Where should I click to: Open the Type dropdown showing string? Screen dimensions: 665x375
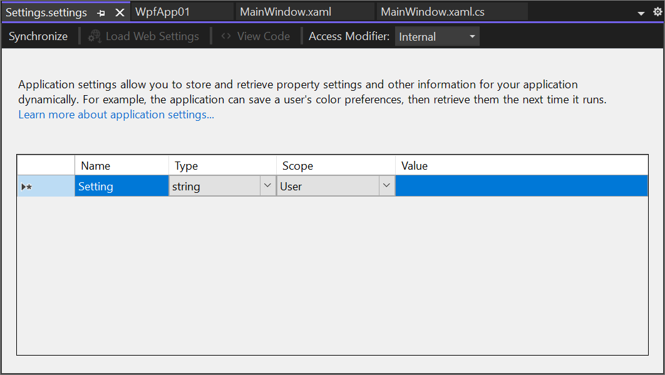(268, 186)
